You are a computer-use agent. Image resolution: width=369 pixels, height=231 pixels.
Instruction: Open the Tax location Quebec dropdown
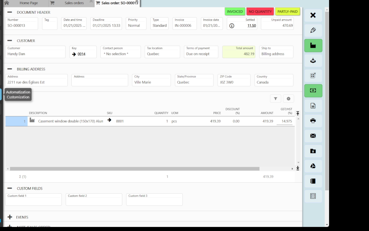162,52
